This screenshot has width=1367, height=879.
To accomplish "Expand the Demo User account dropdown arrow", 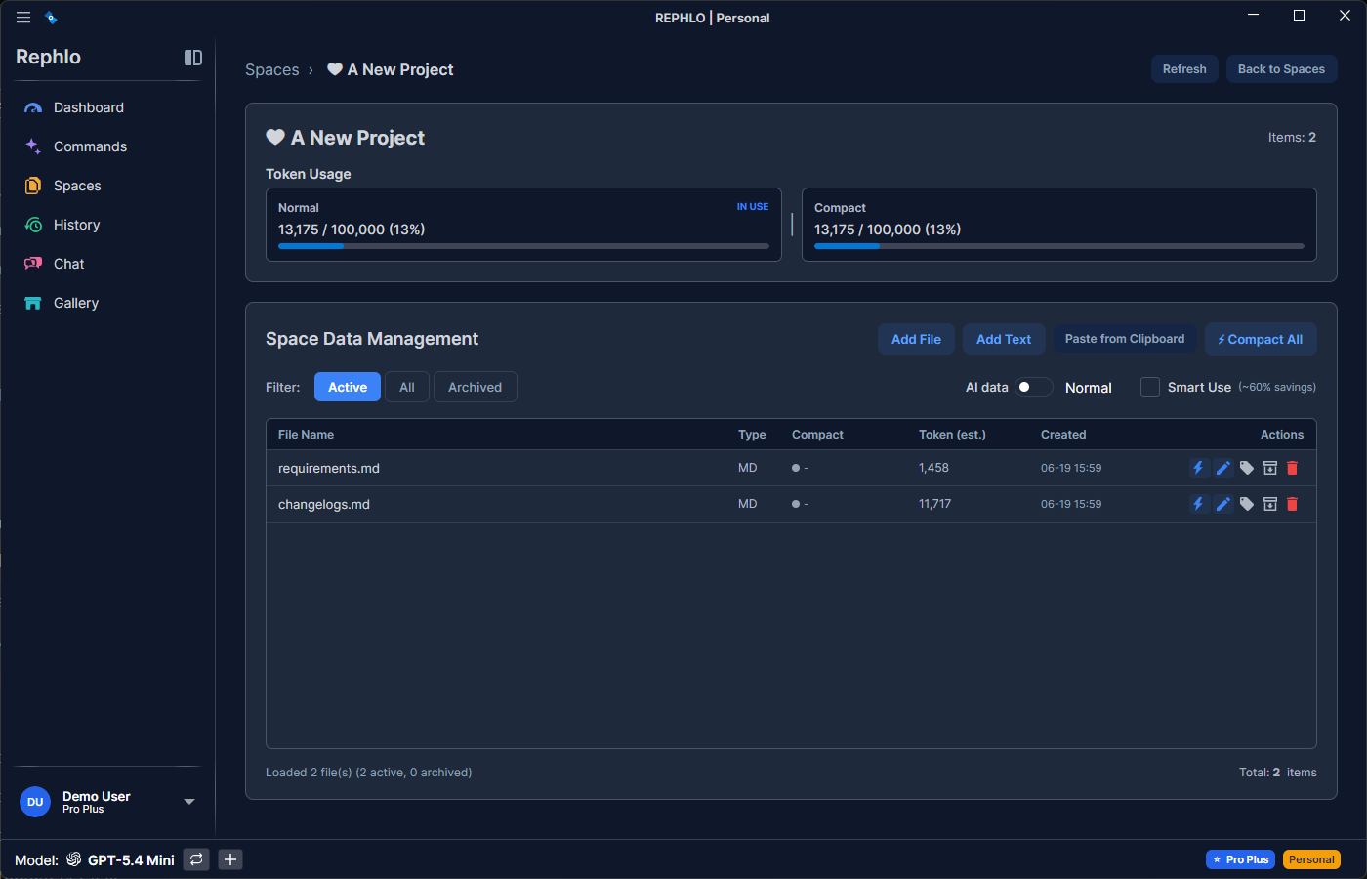I will (189, 802).
